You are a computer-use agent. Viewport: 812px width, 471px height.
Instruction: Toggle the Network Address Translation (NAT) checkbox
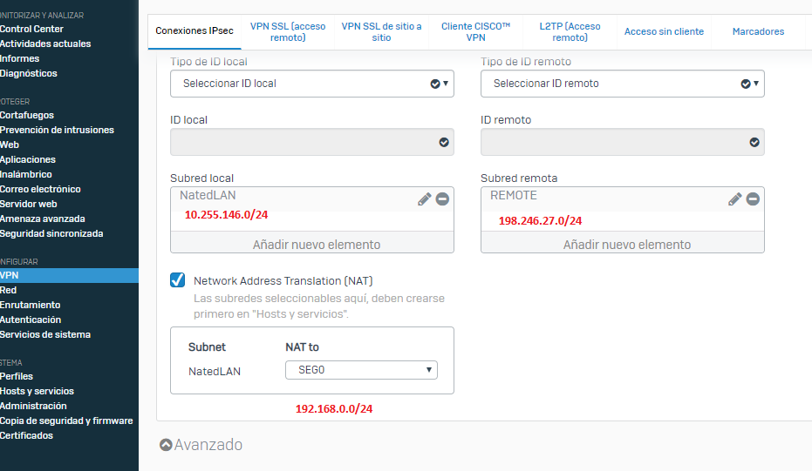pos(178,279)
